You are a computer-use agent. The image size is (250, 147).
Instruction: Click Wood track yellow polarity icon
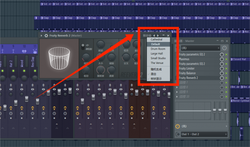pos(22,108)
